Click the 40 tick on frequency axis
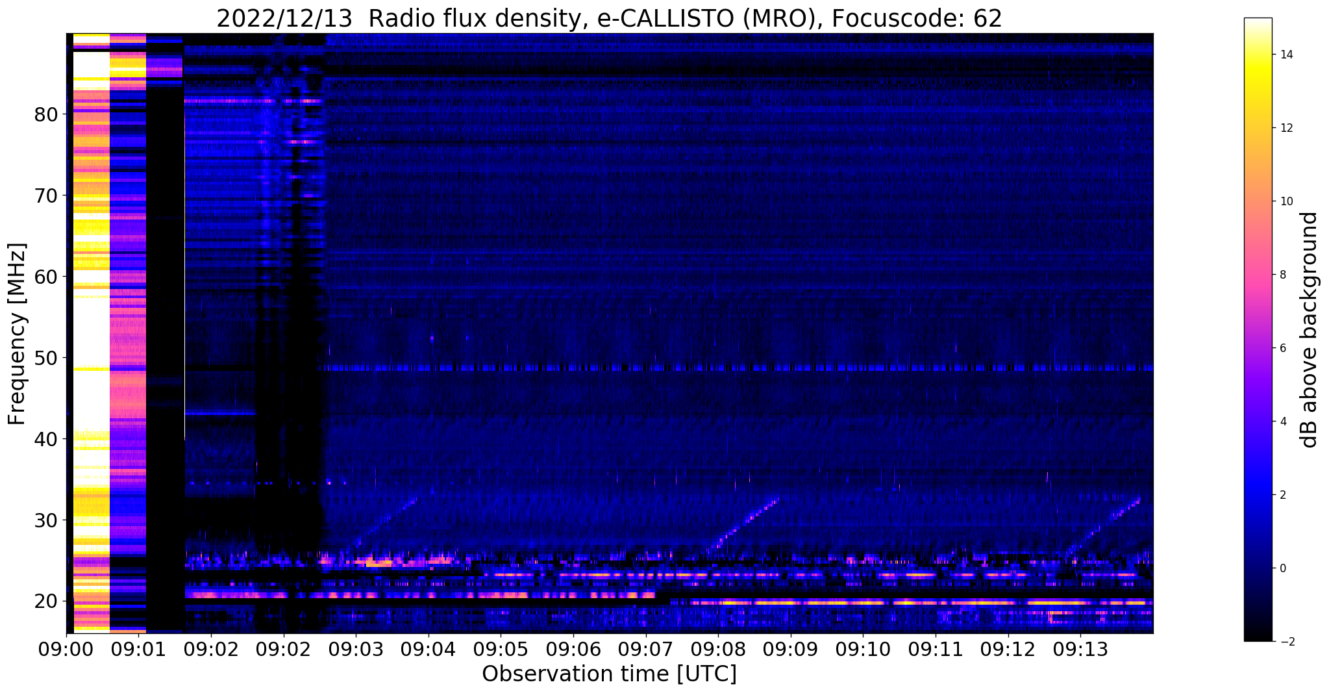Viewport: 1329px width, 693px height. tap(46, 439)
